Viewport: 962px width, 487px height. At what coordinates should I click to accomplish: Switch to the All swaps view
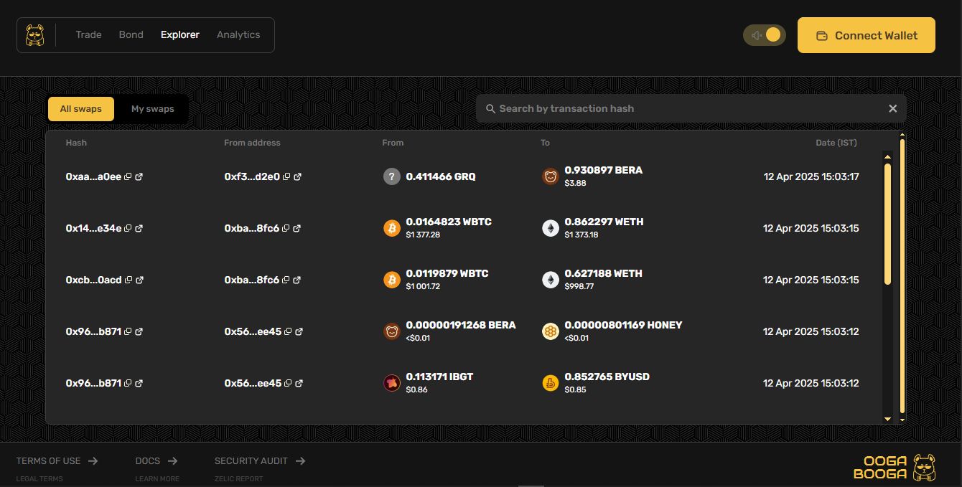tap(80, 109)
